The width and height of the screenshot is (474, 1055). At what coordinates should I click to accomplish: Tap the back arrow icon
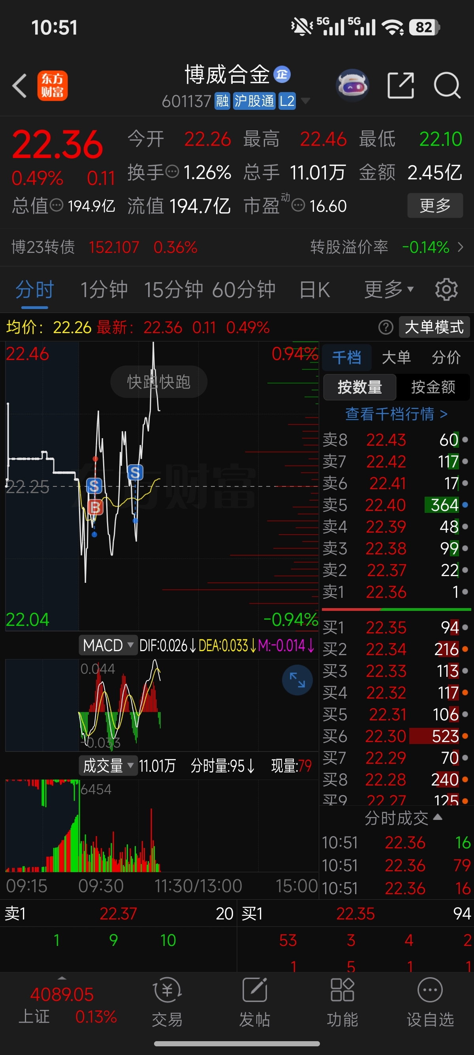[x=20, y=86]
